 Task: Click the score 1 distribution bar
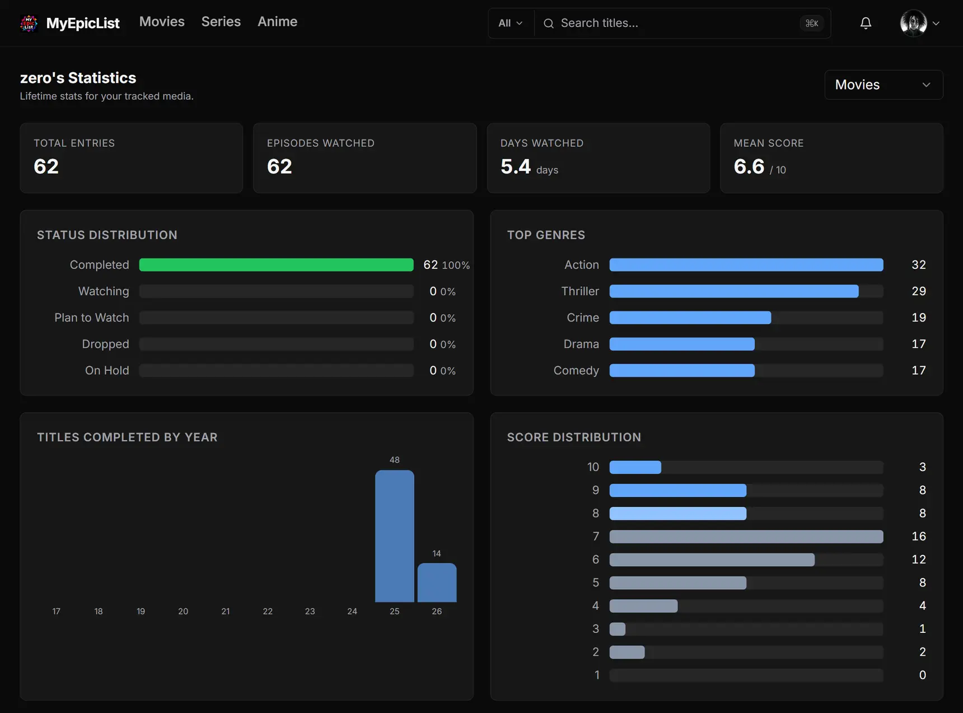746,675
